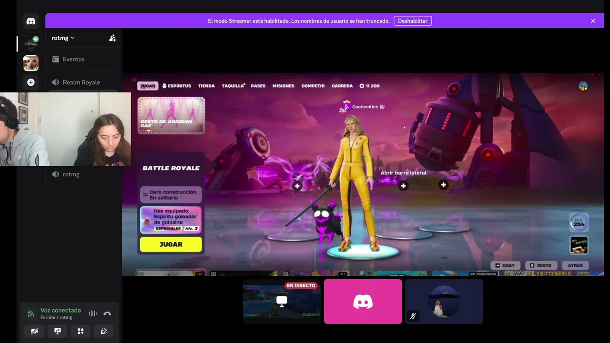Click the Deshabilitar Streamer mode button
This screenshot has height=343, width=610.
(x=413, y=21)
